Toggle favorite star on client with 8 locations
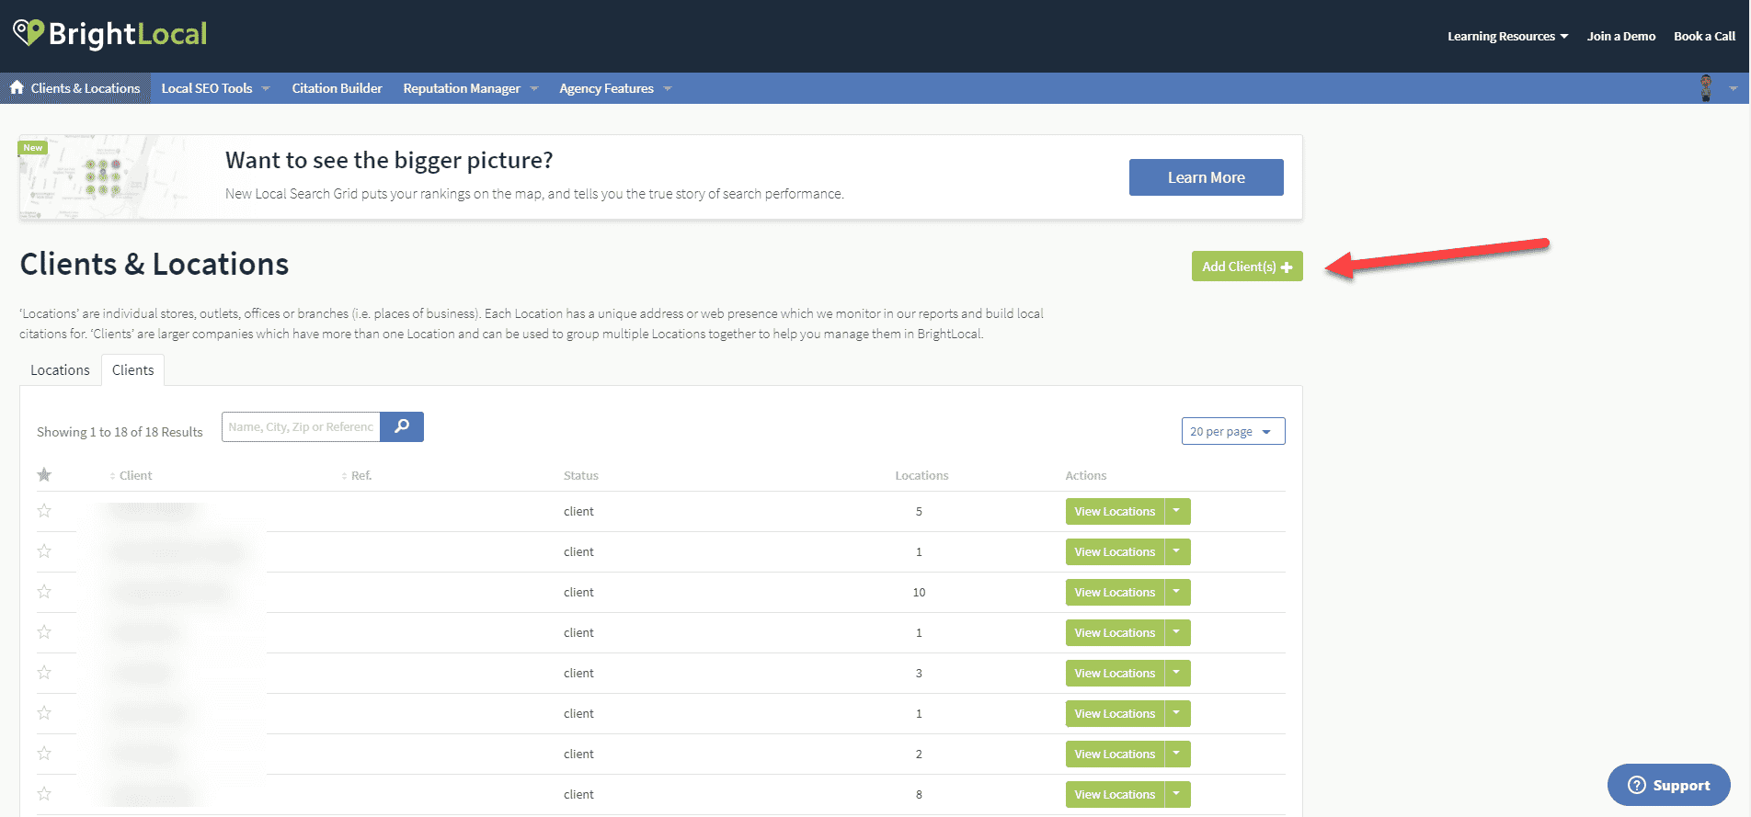This screenshot has height=817, width=1751. click(x=44, y=794)
